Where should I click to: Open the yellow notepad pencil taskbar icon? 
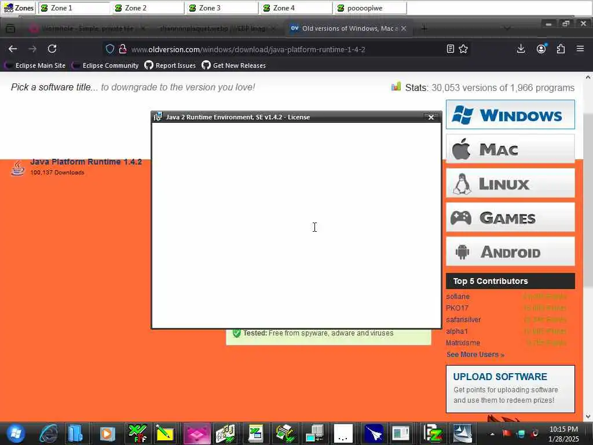pos(165,433)
